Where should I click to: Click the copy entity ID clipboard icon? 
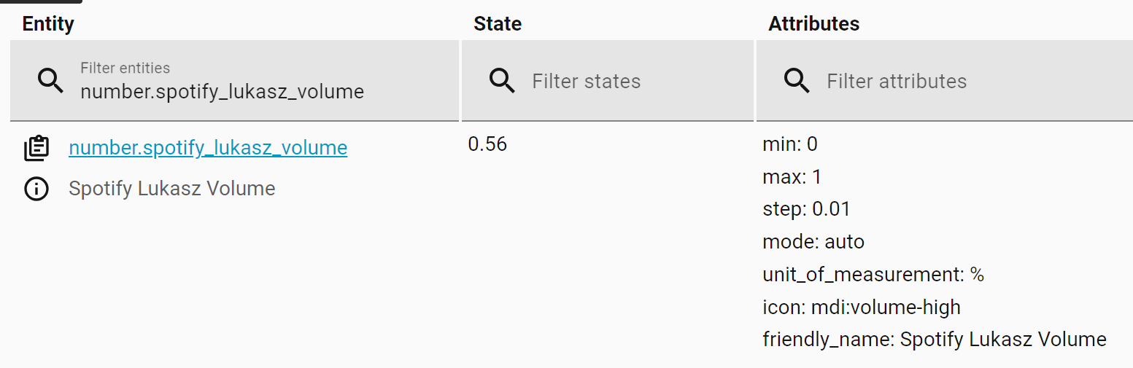pos(36,148)
